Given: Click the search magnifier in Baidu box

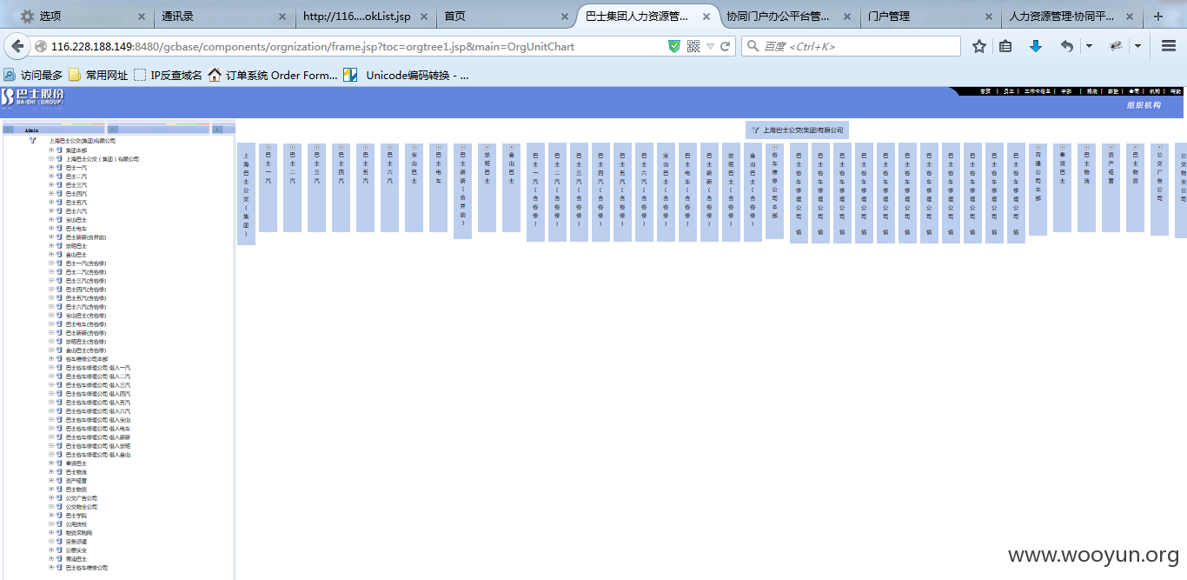Looking at the screenshot, I should click(752, 46).
